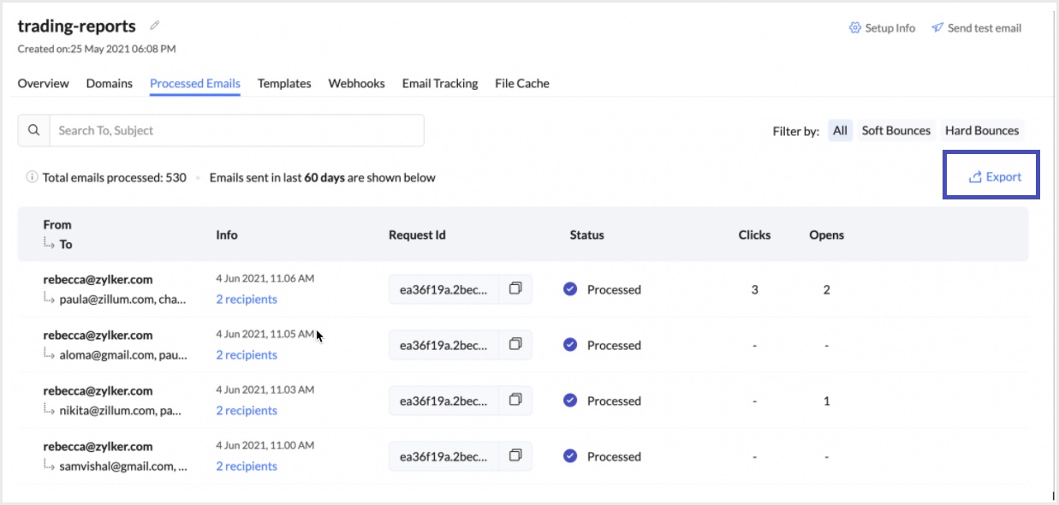
Task: Select the Soft Bounces filter
Action: (x=895, y=130)
